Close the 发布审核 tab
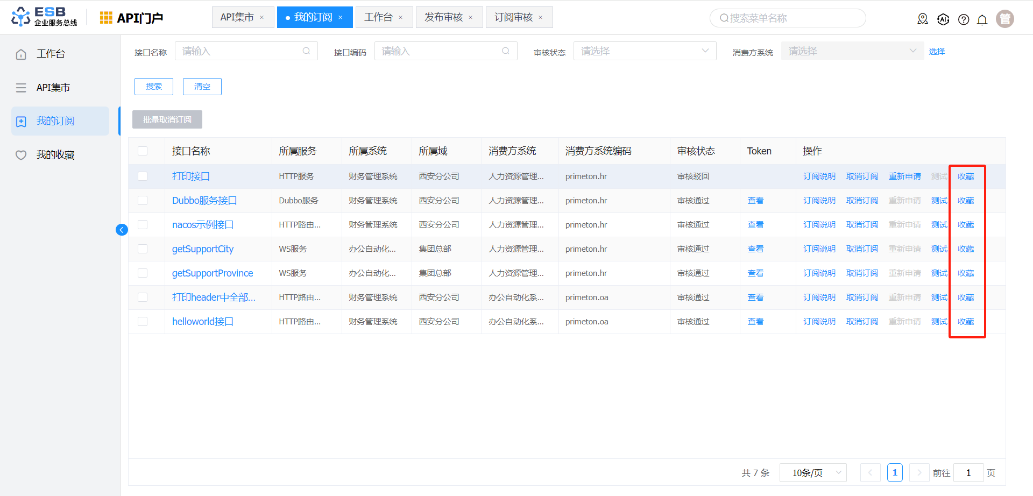Image resolution: width=1033 pixels, height=496 pixels. point(471,18)
